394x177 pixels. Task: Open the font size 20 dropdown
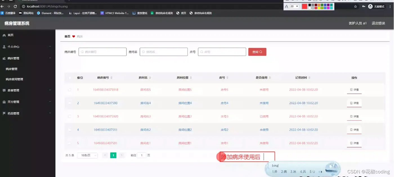click(x=294, y=6)
